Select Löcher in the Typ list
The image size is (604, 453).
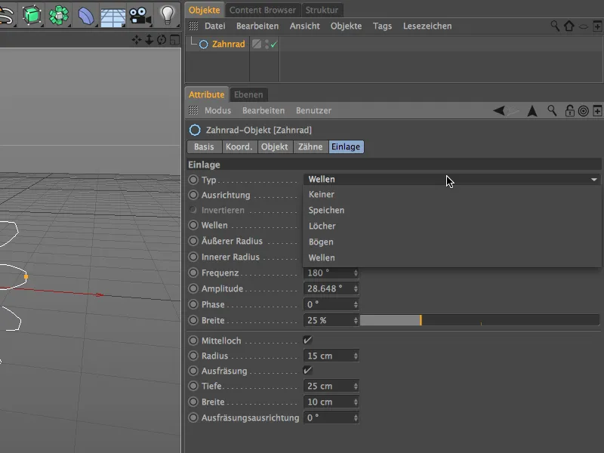(322, 226)
